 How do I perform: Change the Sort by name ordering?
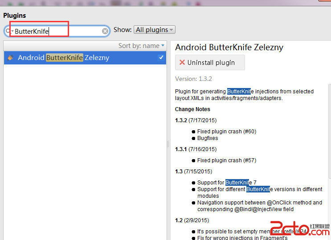141,46
